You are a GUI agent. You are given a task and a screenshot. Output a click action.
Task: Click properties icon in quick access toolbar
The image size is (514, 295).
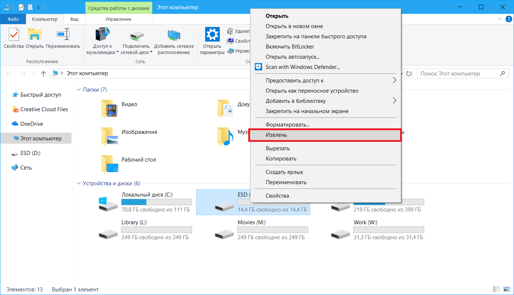click(x=21, y=7)
